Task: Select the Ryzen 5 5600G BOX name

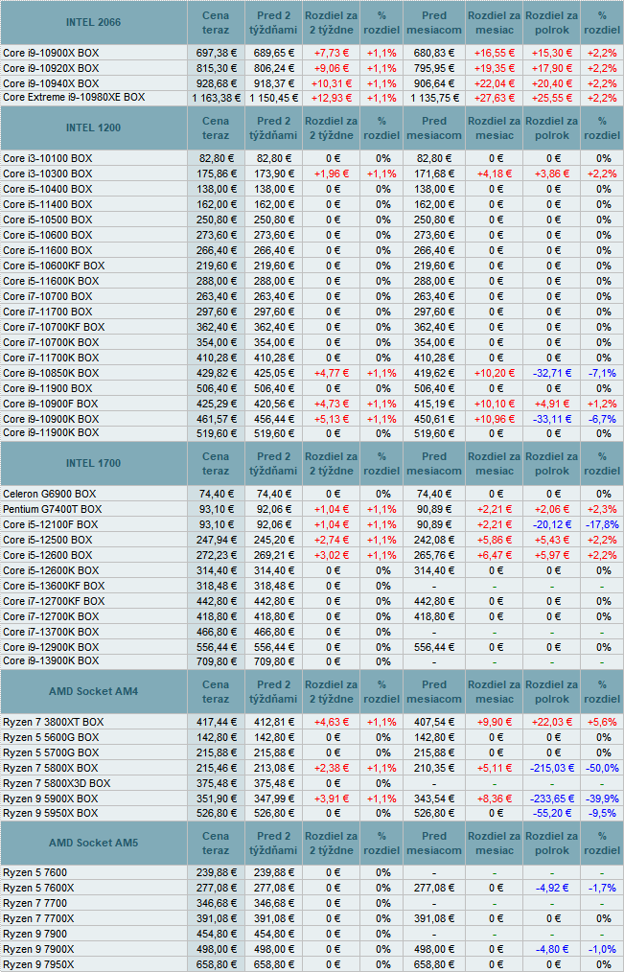Action: click(51, 738)
